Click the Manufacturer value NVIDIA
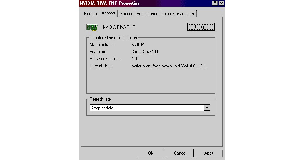The width and height of the screenshot is (304, 160). [x=138, y=45]
